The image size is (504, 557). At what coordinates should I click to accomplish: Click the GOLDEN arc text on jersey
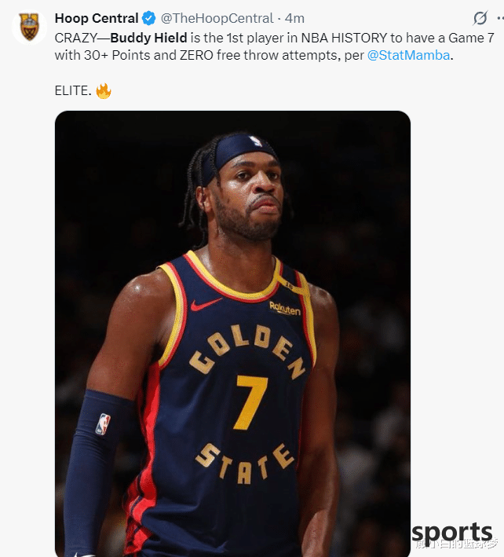[247, 349]
